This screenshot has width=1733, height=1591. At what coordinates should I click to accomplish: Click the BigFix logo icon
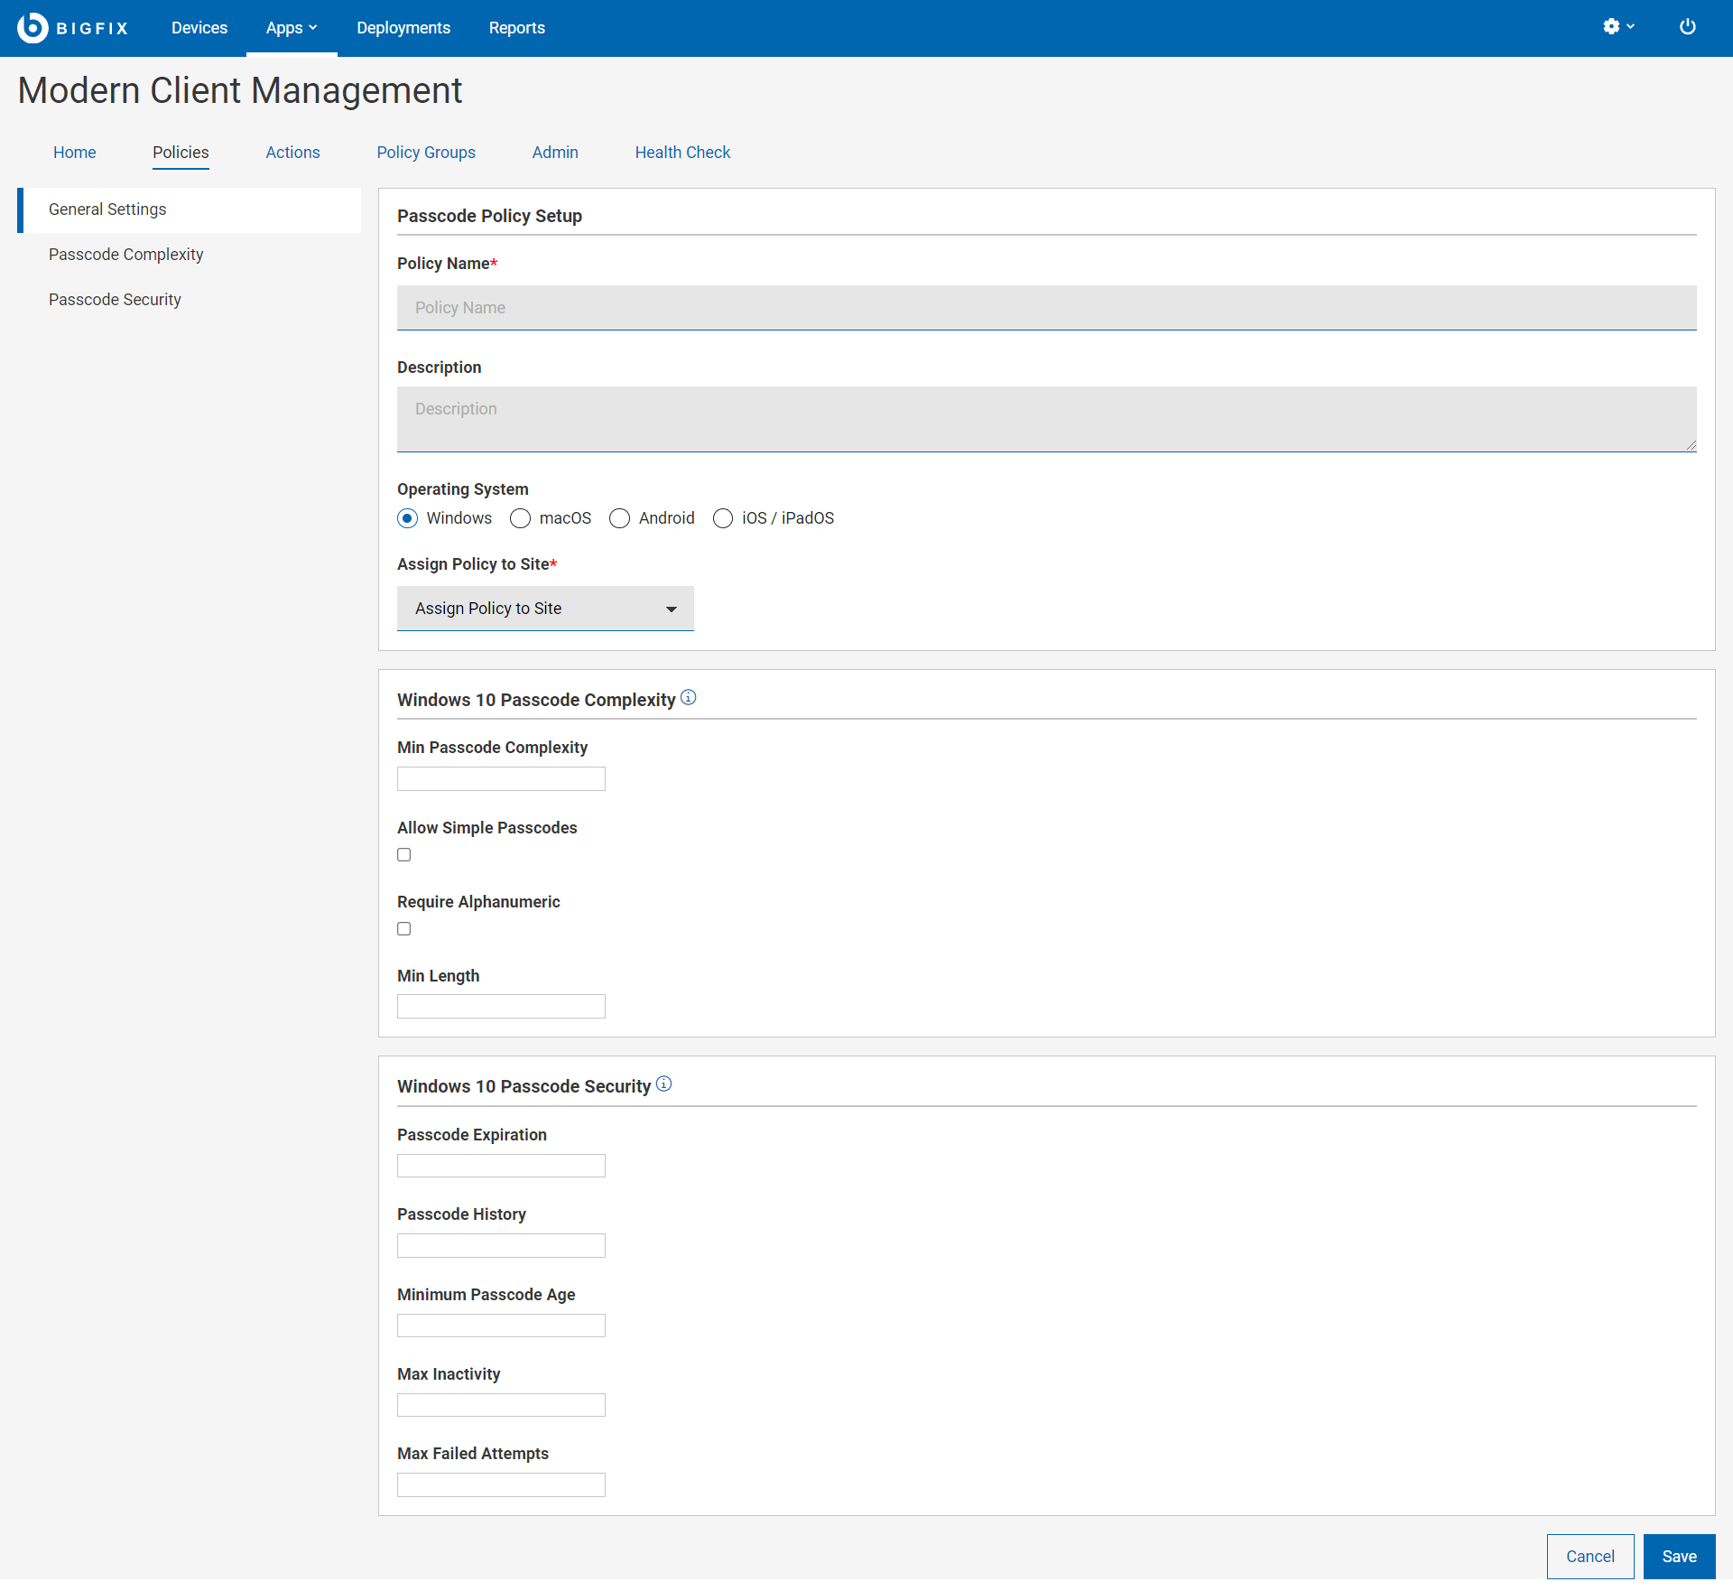coord(32,28)
